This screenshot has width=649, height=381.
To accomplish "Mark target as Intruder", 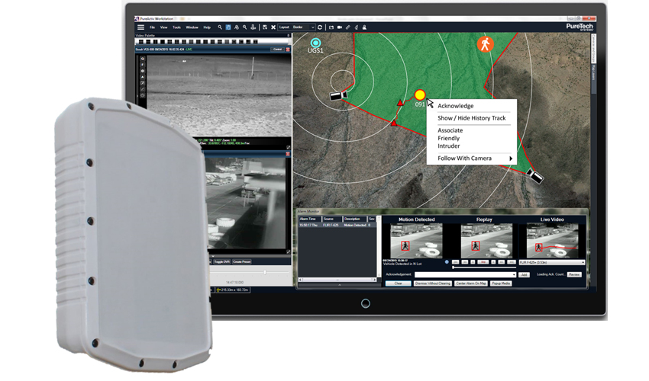I will pos(449,146).
